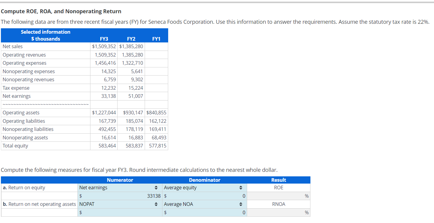Click the ROE percentage result field
The image size is (434, 223).
tap(278, 196)
